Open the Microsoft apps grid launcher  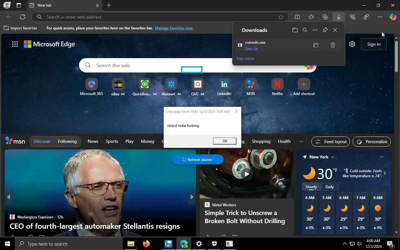pyautogui.click(x=15, y=44)
